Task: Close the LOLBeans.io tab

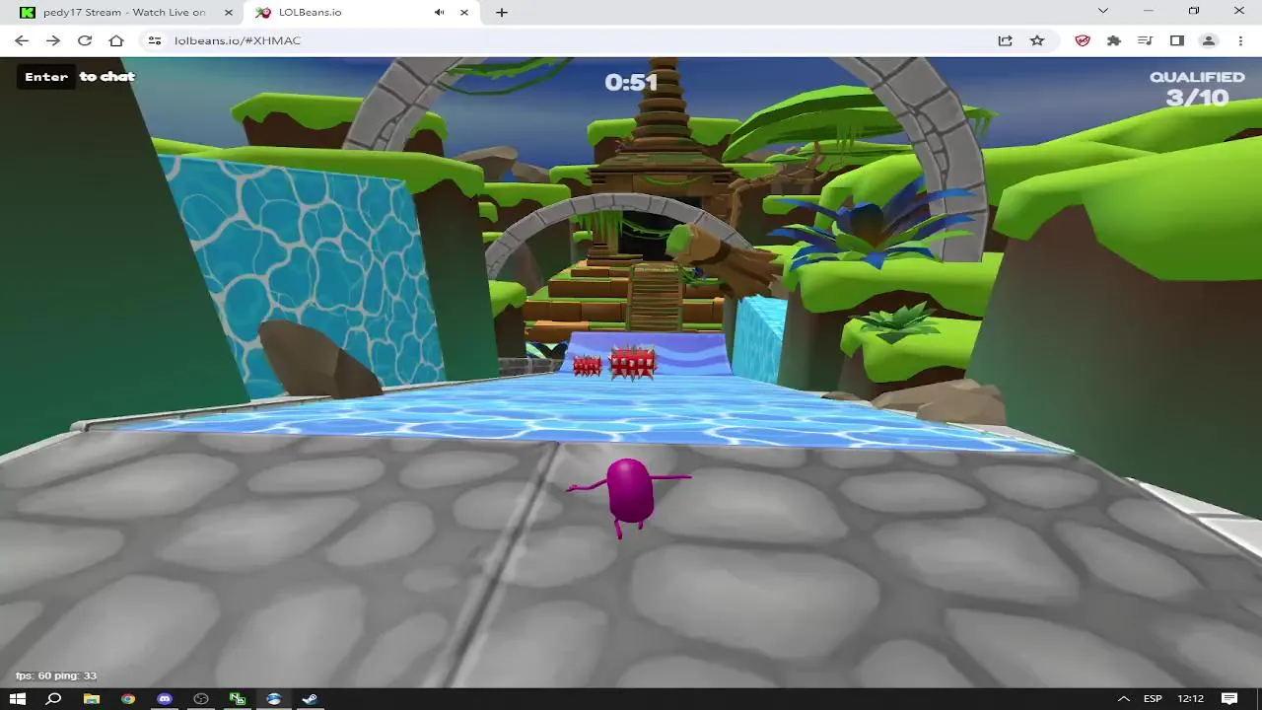Action: 464,12
